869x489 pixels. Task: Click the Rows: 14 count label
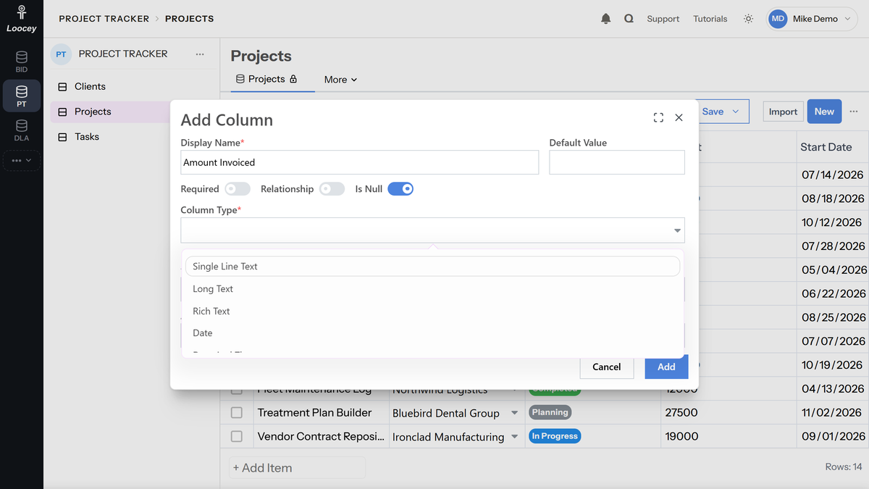pos(844,467)
